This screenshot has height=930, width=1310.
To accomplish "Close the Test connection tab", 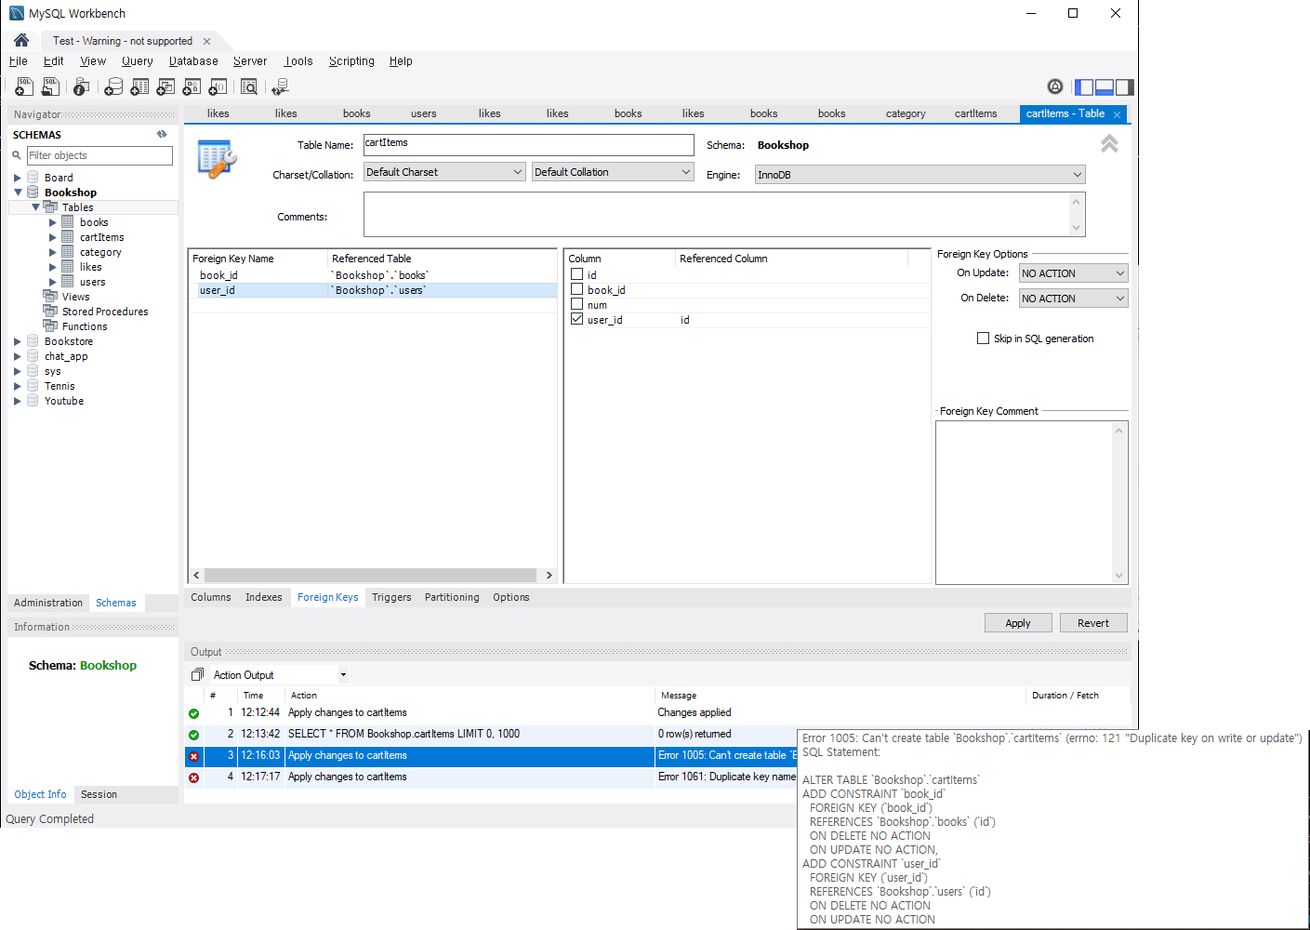I will point(206,41).
